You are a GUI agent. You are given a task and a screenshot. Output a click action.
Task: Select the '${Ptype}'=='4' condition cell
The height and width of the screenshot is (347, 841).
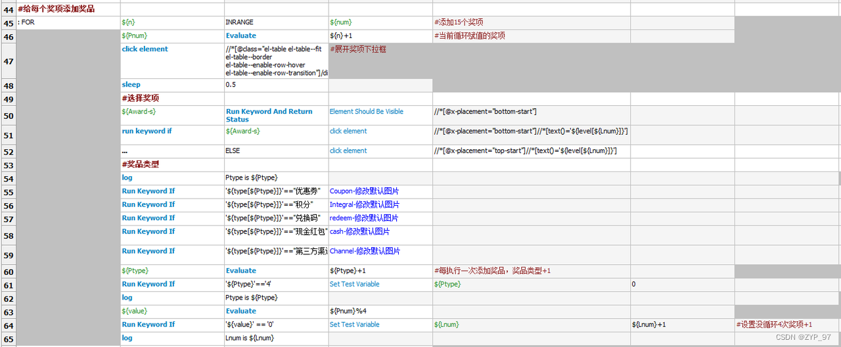(x=276, y=285)
